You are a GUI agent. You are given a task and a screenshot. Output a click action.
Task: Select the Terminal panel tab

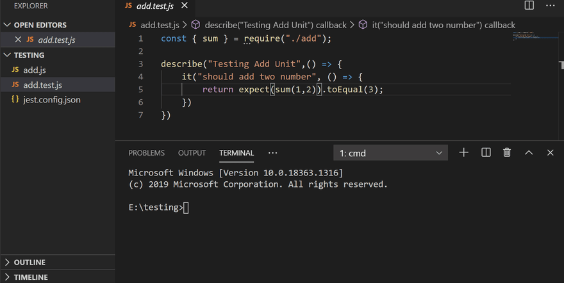tap(236, 153)
